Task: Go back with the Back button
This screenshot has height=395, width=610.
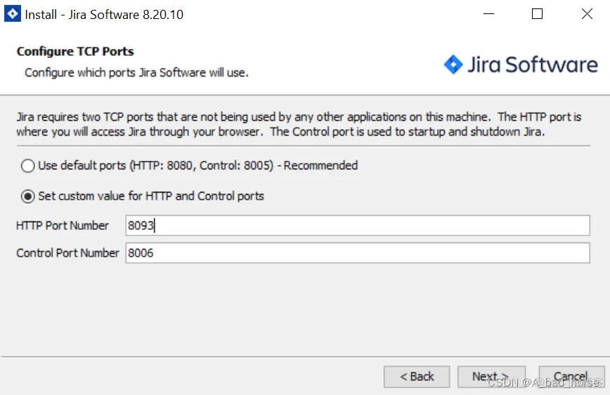Action: pos(417,377)
